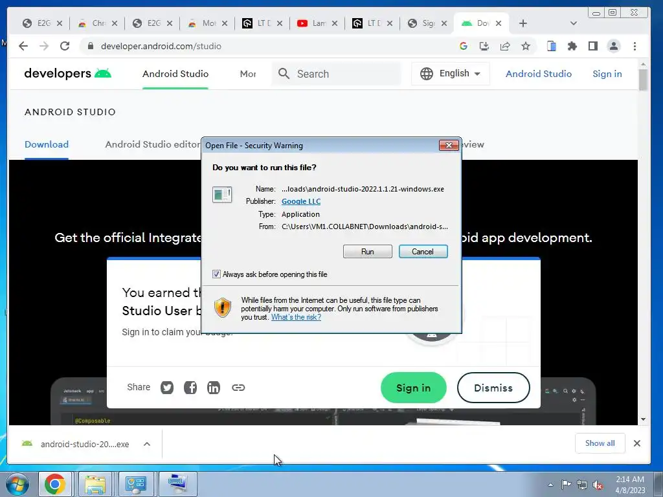Click Chrome icon in the taskbar
Screen dimensions: 663x497
tap(55, 484)
